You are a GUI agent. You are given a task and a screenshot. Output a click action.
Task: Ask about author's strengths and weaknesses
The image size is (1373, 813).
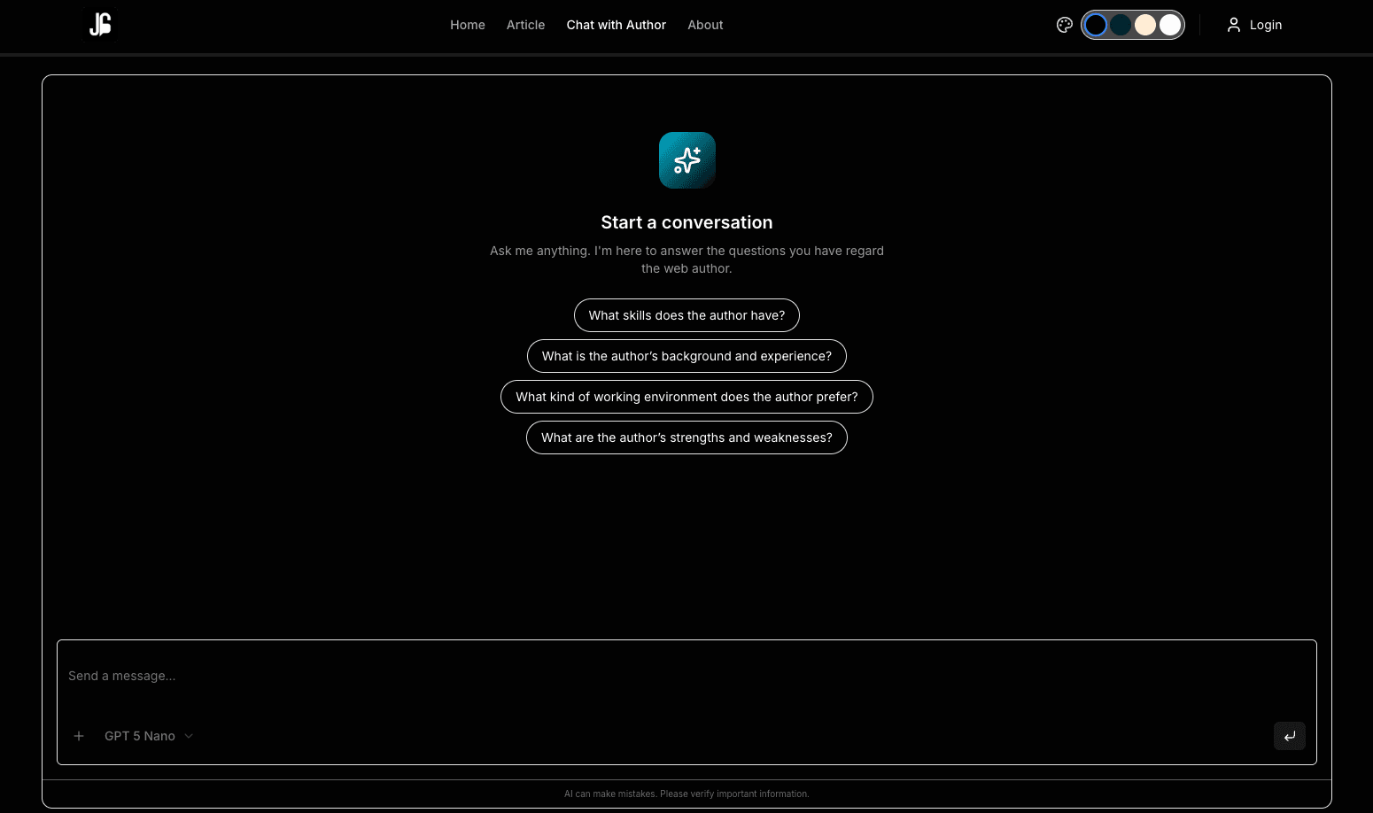tap(686, 437)
